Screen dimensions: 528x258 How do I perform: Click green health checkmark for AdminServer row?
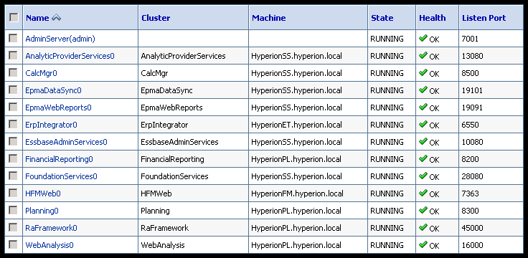[x=423, y=38]
